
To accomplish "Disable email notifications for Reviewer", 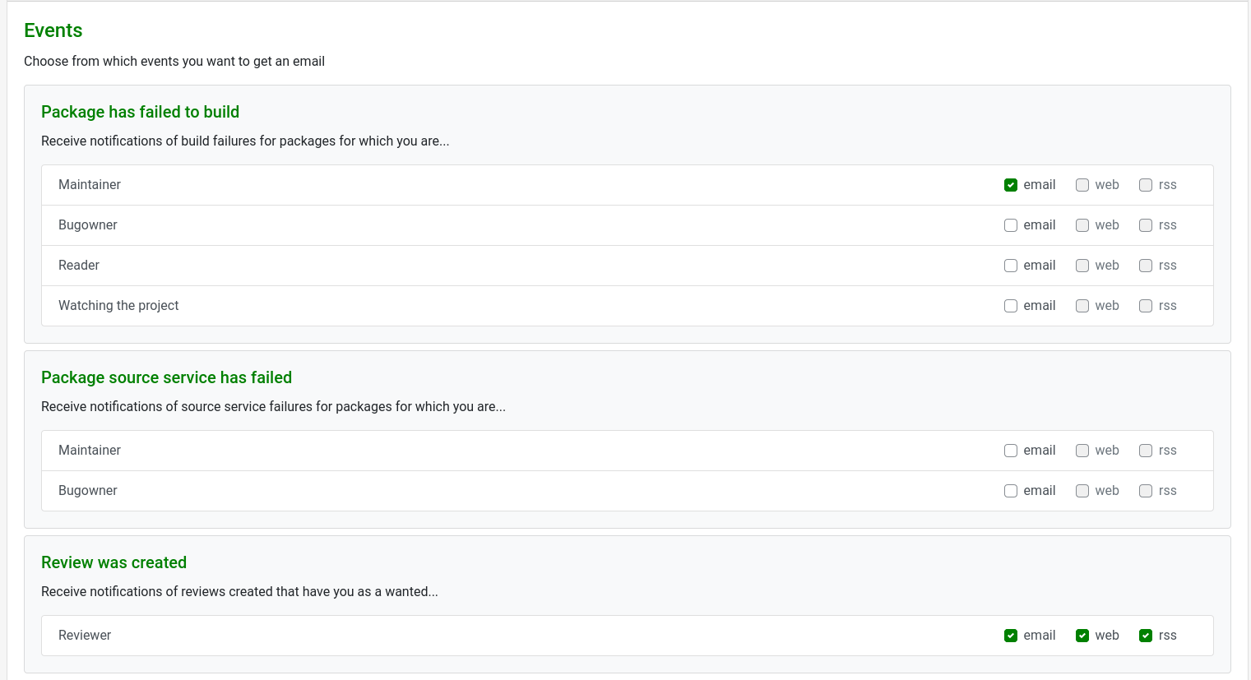I will point(1010,635).
